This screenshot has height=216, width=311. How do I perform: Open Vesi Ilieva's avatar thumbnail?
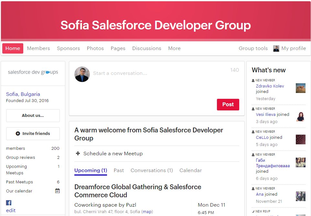[x=300, y=117]
